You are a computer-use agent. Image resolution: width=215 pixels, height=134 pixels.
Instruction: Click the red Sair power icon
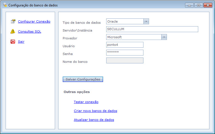pos(13,42)
